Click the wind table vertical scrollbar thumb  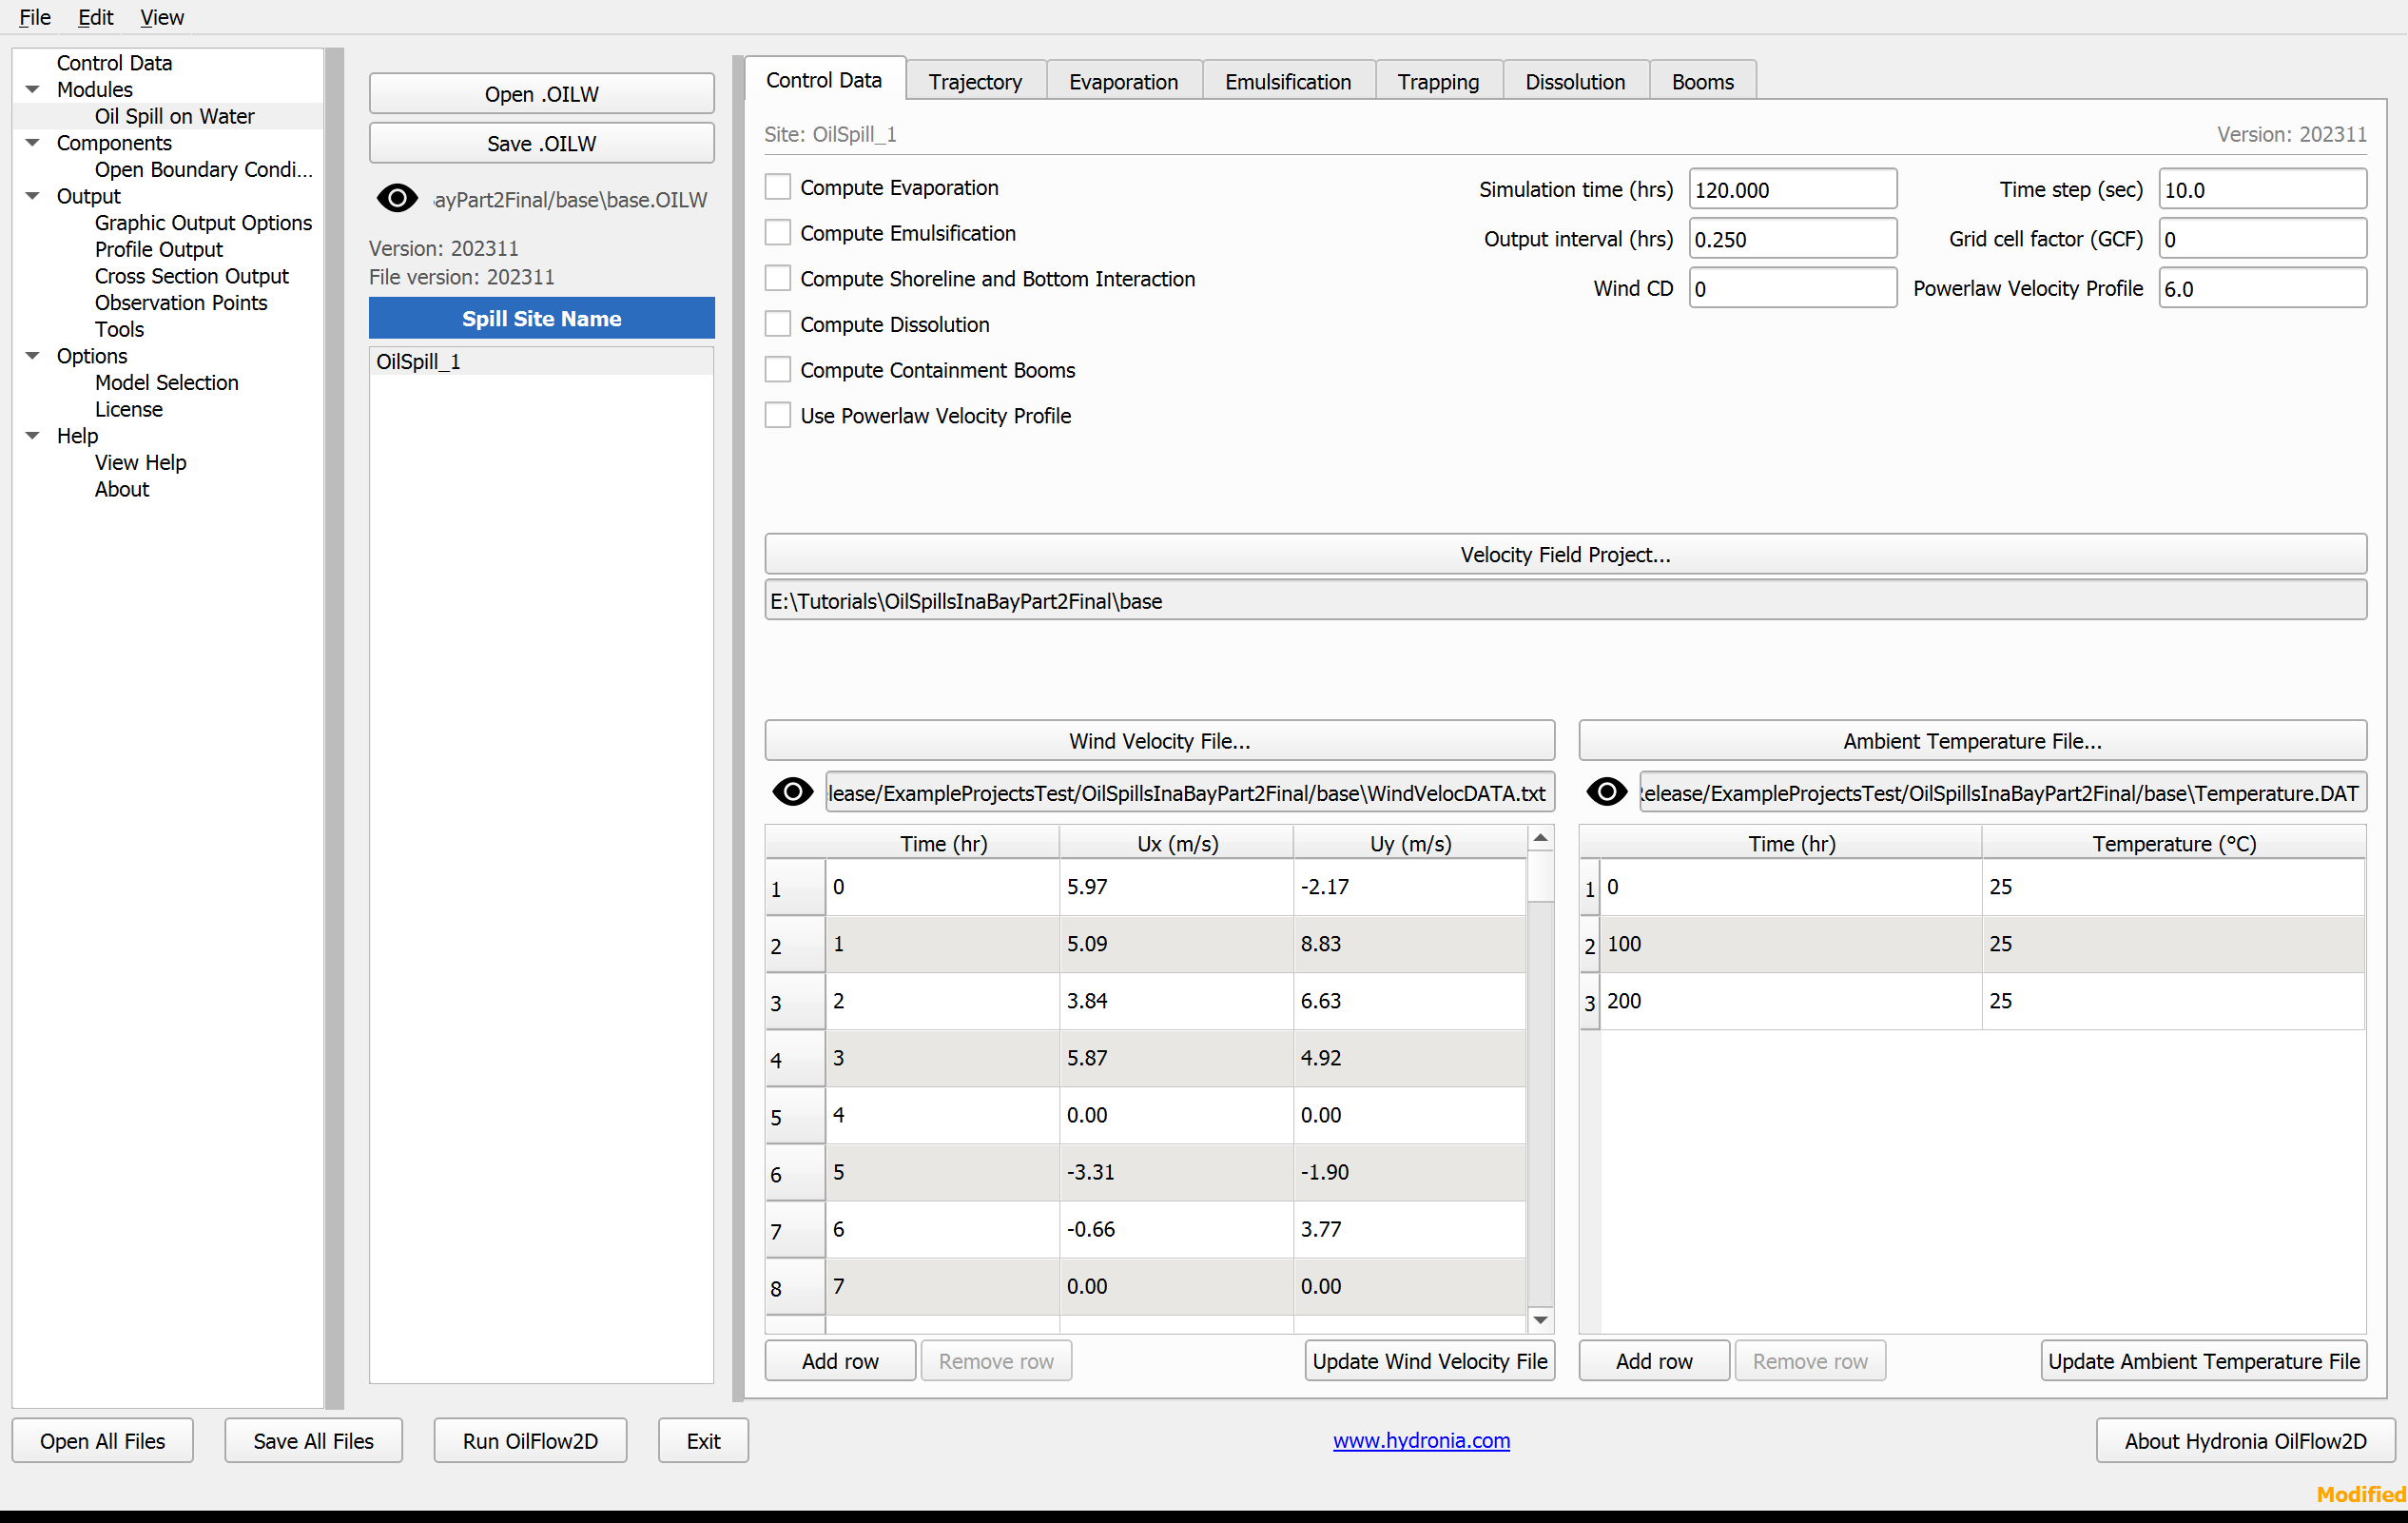[1541, 876]
